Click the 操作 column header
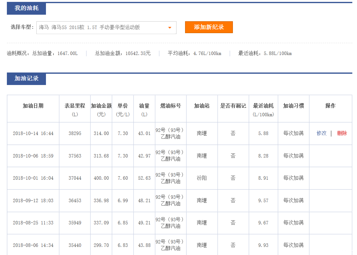This screenshot has width=357, height=255. [x=330, y=106]
